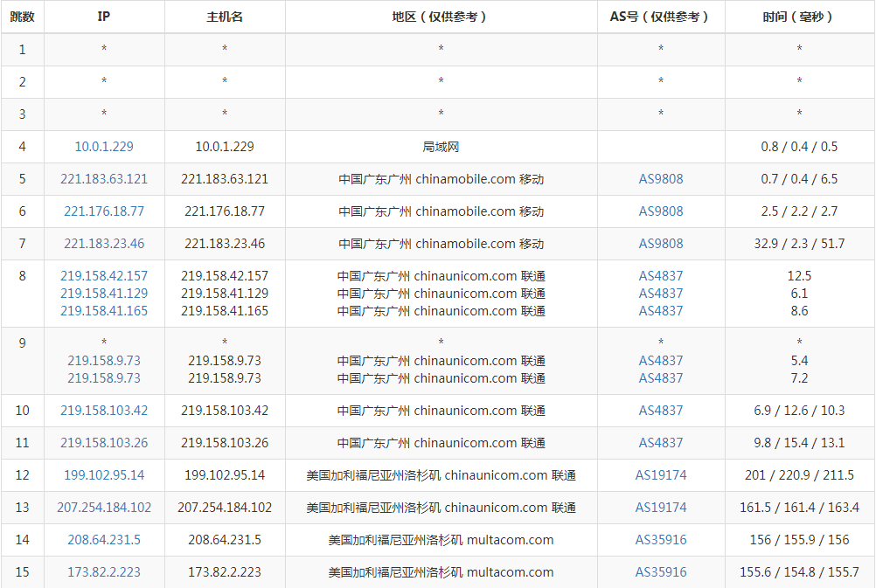This screenshot has height=588, width=876.
Task: Click the blue IP link 219.158.42.157
Action: (104, 276)
